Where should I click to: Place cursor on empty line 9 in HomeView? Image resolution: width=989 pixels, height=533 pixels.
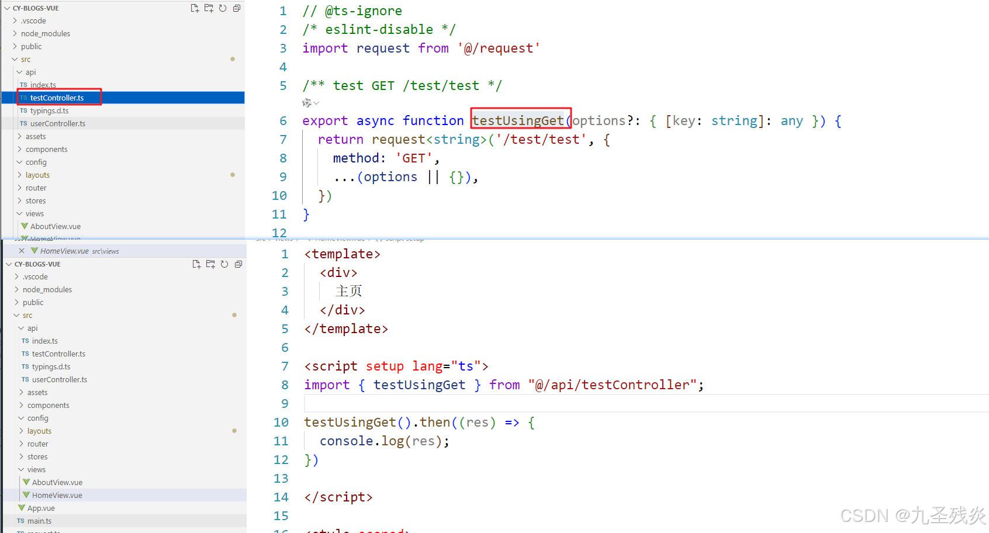click(x=646, y=403)
